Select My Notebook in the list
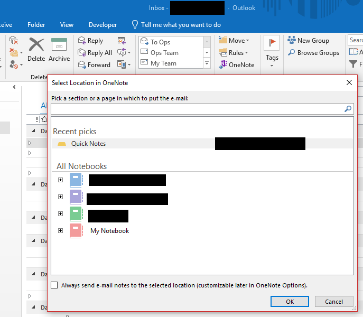Screen dimensions: 363x317 pos(109,231)
